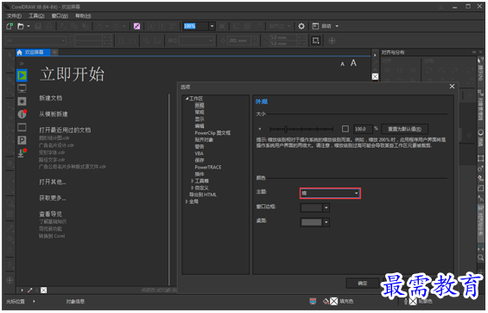Click the plus tab next to 欢迎屏幕

[54, 53]
